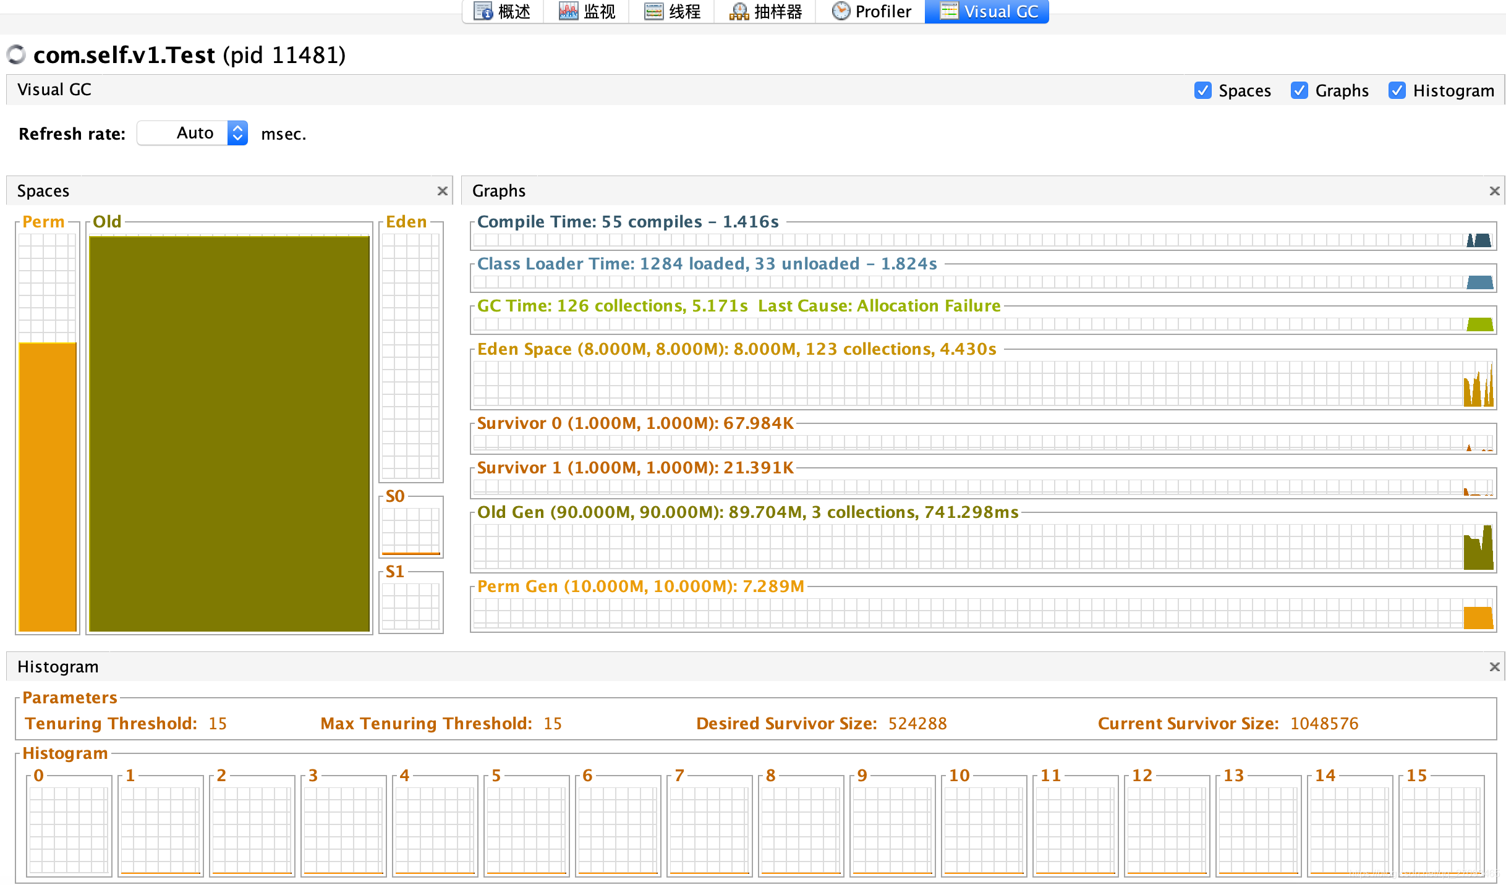Image resolution: width=1506 pixels, height=885 pixels.
Task: Switch to the Profiler tab
Action: pyautogui.click(x=882, y=11)
